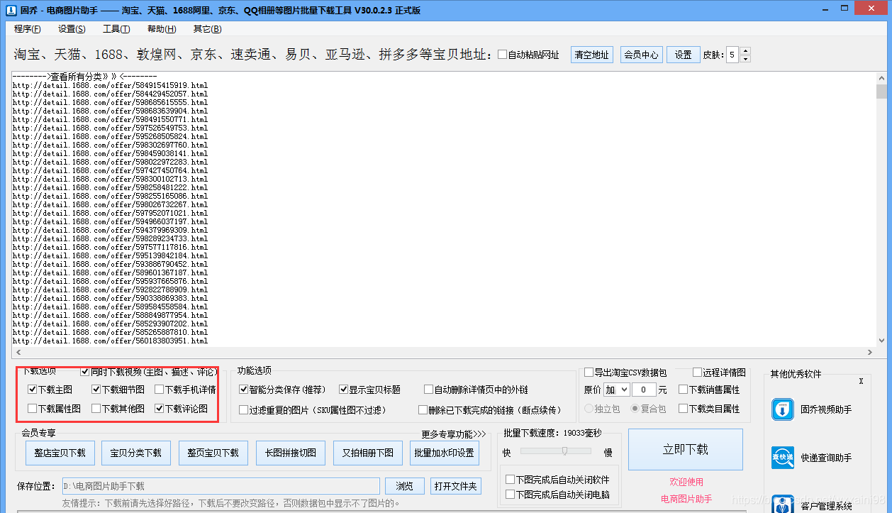
Task: Open the 帮助(H) menu
Action: (x=162, y=29)
